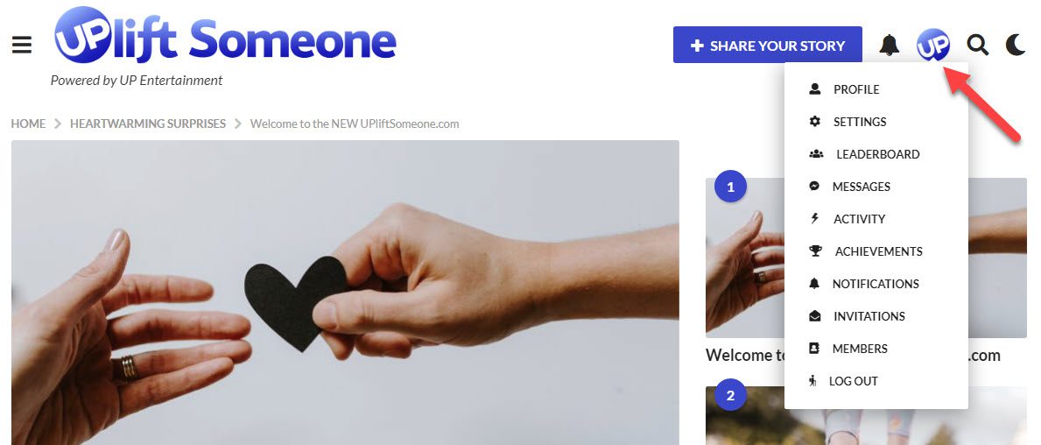1041x445 pixels.
Task: Open the hamburger menu icon
Action: [22, 45]
